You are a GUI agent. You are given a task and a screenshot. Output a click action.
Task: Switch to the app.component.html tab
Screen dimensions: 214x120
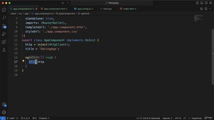pos(55,9)
